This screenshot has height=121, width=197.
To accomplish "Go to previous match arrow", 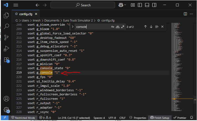I will click(145, 27).
